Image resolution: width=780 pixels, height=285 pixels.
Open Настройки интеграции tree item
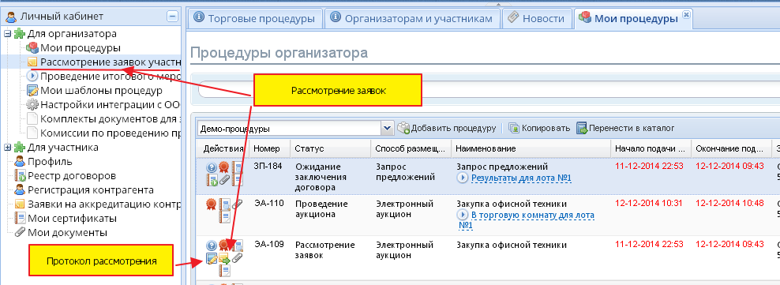coord(110,105)
